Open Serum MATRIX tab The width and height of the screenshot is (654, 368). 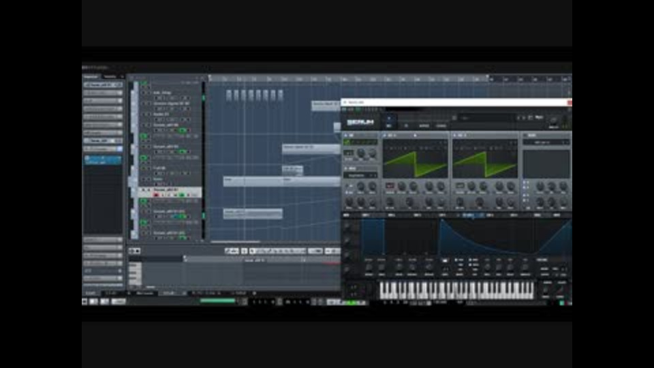pyautogui.click(x=424, y=125)
